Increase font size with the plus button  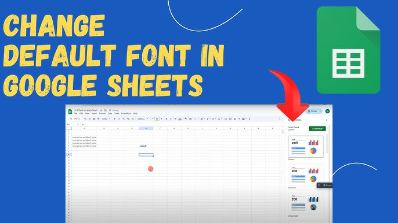click(x=161, y=119)
